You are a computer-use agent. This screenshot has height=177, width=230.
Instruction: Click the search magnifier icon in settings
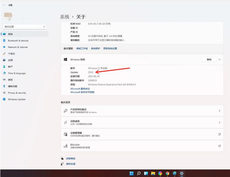click(x=44, y=27)
